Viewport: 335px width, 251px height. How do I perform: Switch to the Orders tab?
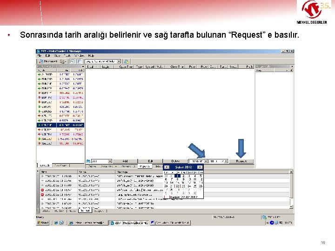(x=128, y=166)
